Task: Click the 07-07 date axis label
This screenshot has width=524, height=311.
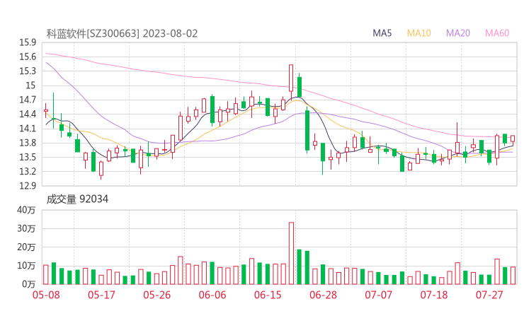Action: [378, 295]
